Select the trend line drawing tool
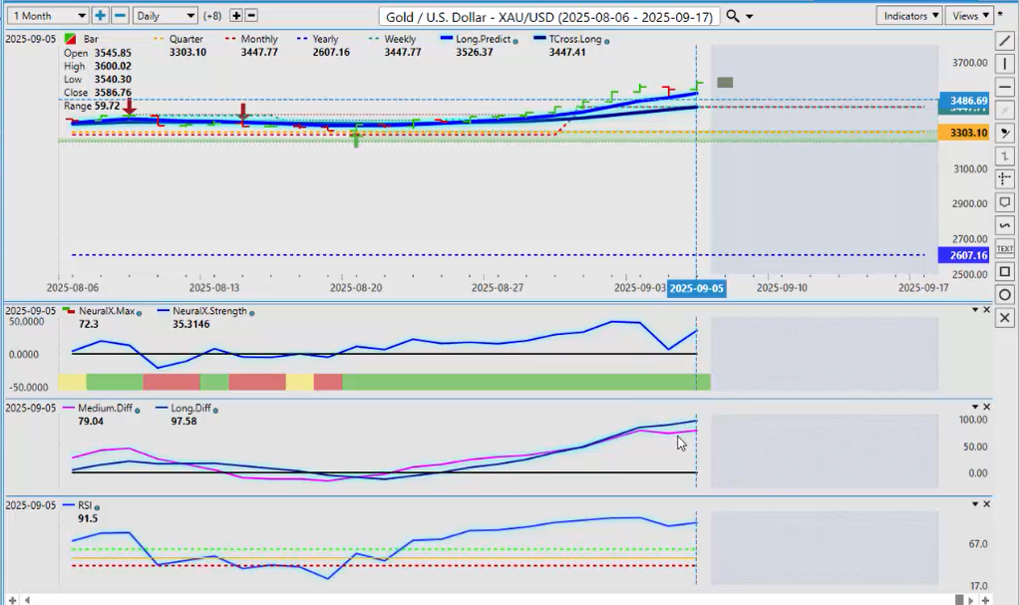Image resolution: width=1020 pixels, height=605 pixels. click(x=1005, y=41)
